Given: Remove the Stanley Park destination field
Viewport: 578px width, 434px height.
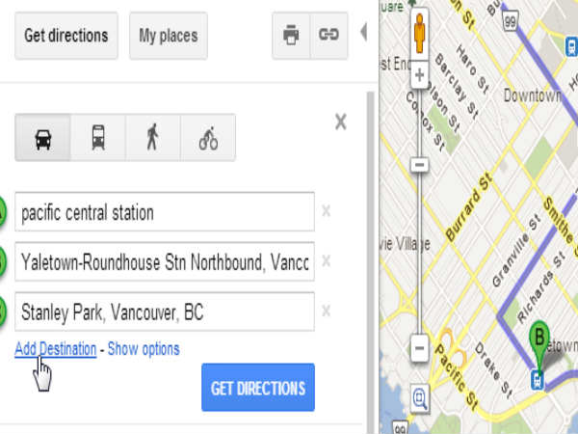Looking at the screenshot, I should point(326,312).
